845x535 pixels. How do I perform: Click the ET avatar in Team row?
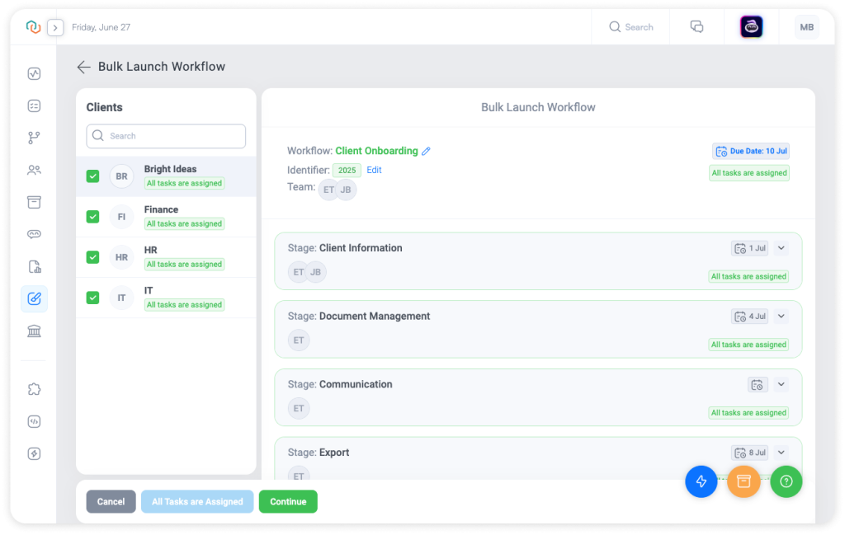pyautogui.click(x=328, y=190)
